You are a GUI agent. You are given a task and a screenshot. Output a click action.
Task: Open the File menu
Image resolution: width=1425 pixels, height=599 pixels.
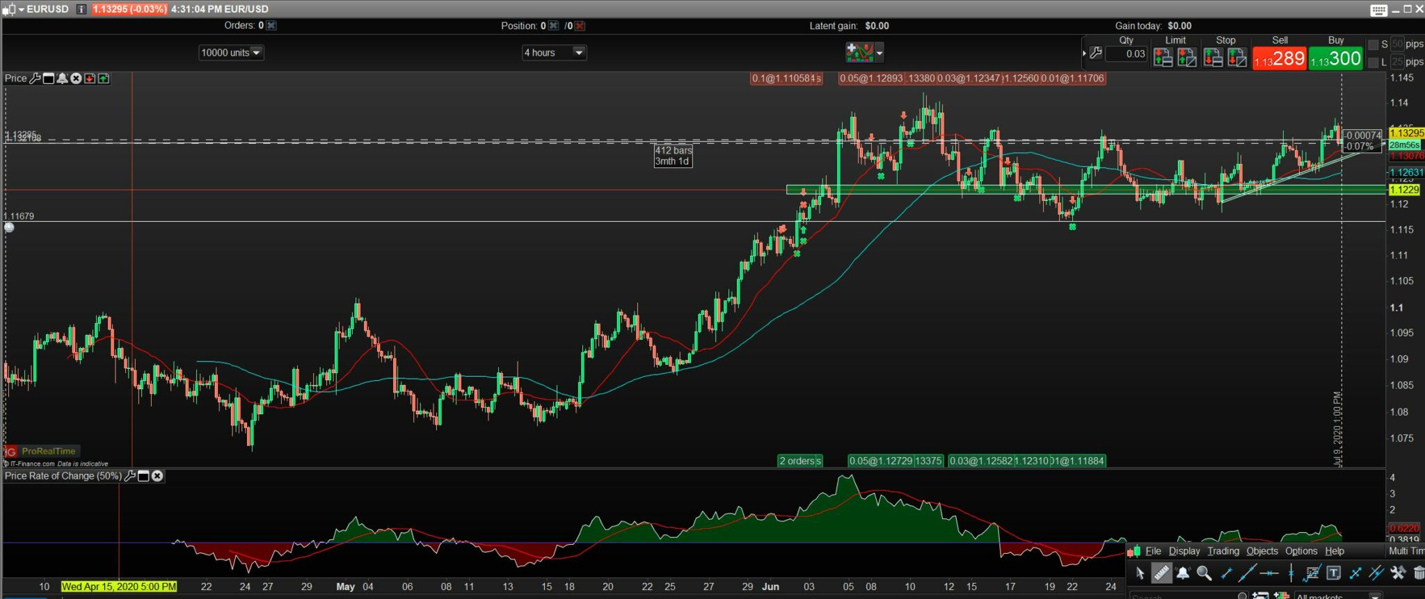click(1153, 551)
